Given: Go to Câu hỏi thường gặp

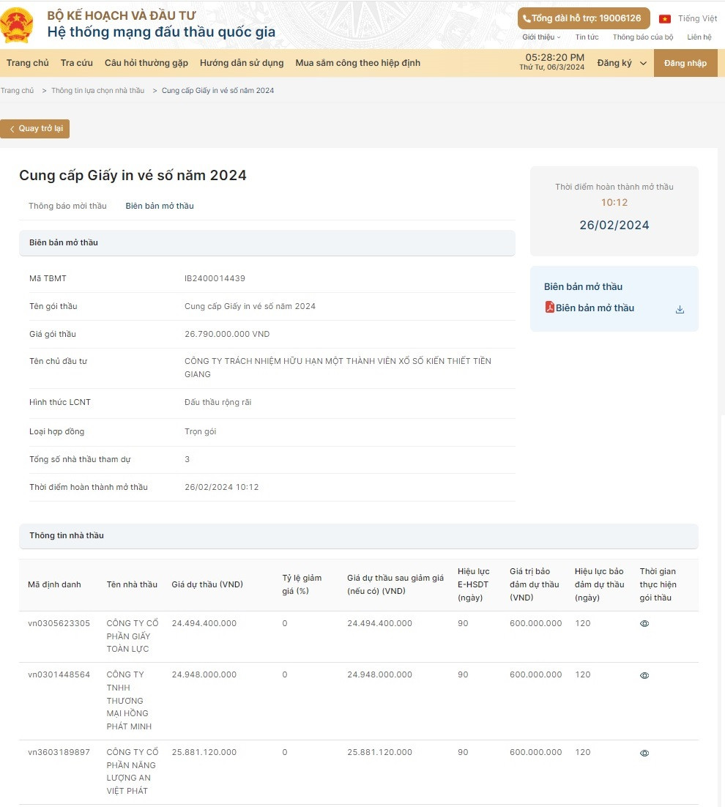Looking at the screenshot, I should (x=146, y=63).
